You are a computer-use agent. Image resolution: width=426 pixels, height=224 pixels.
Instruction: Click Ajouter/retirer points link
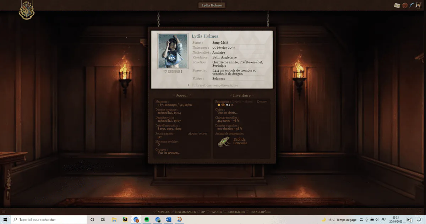click(198, 133)
